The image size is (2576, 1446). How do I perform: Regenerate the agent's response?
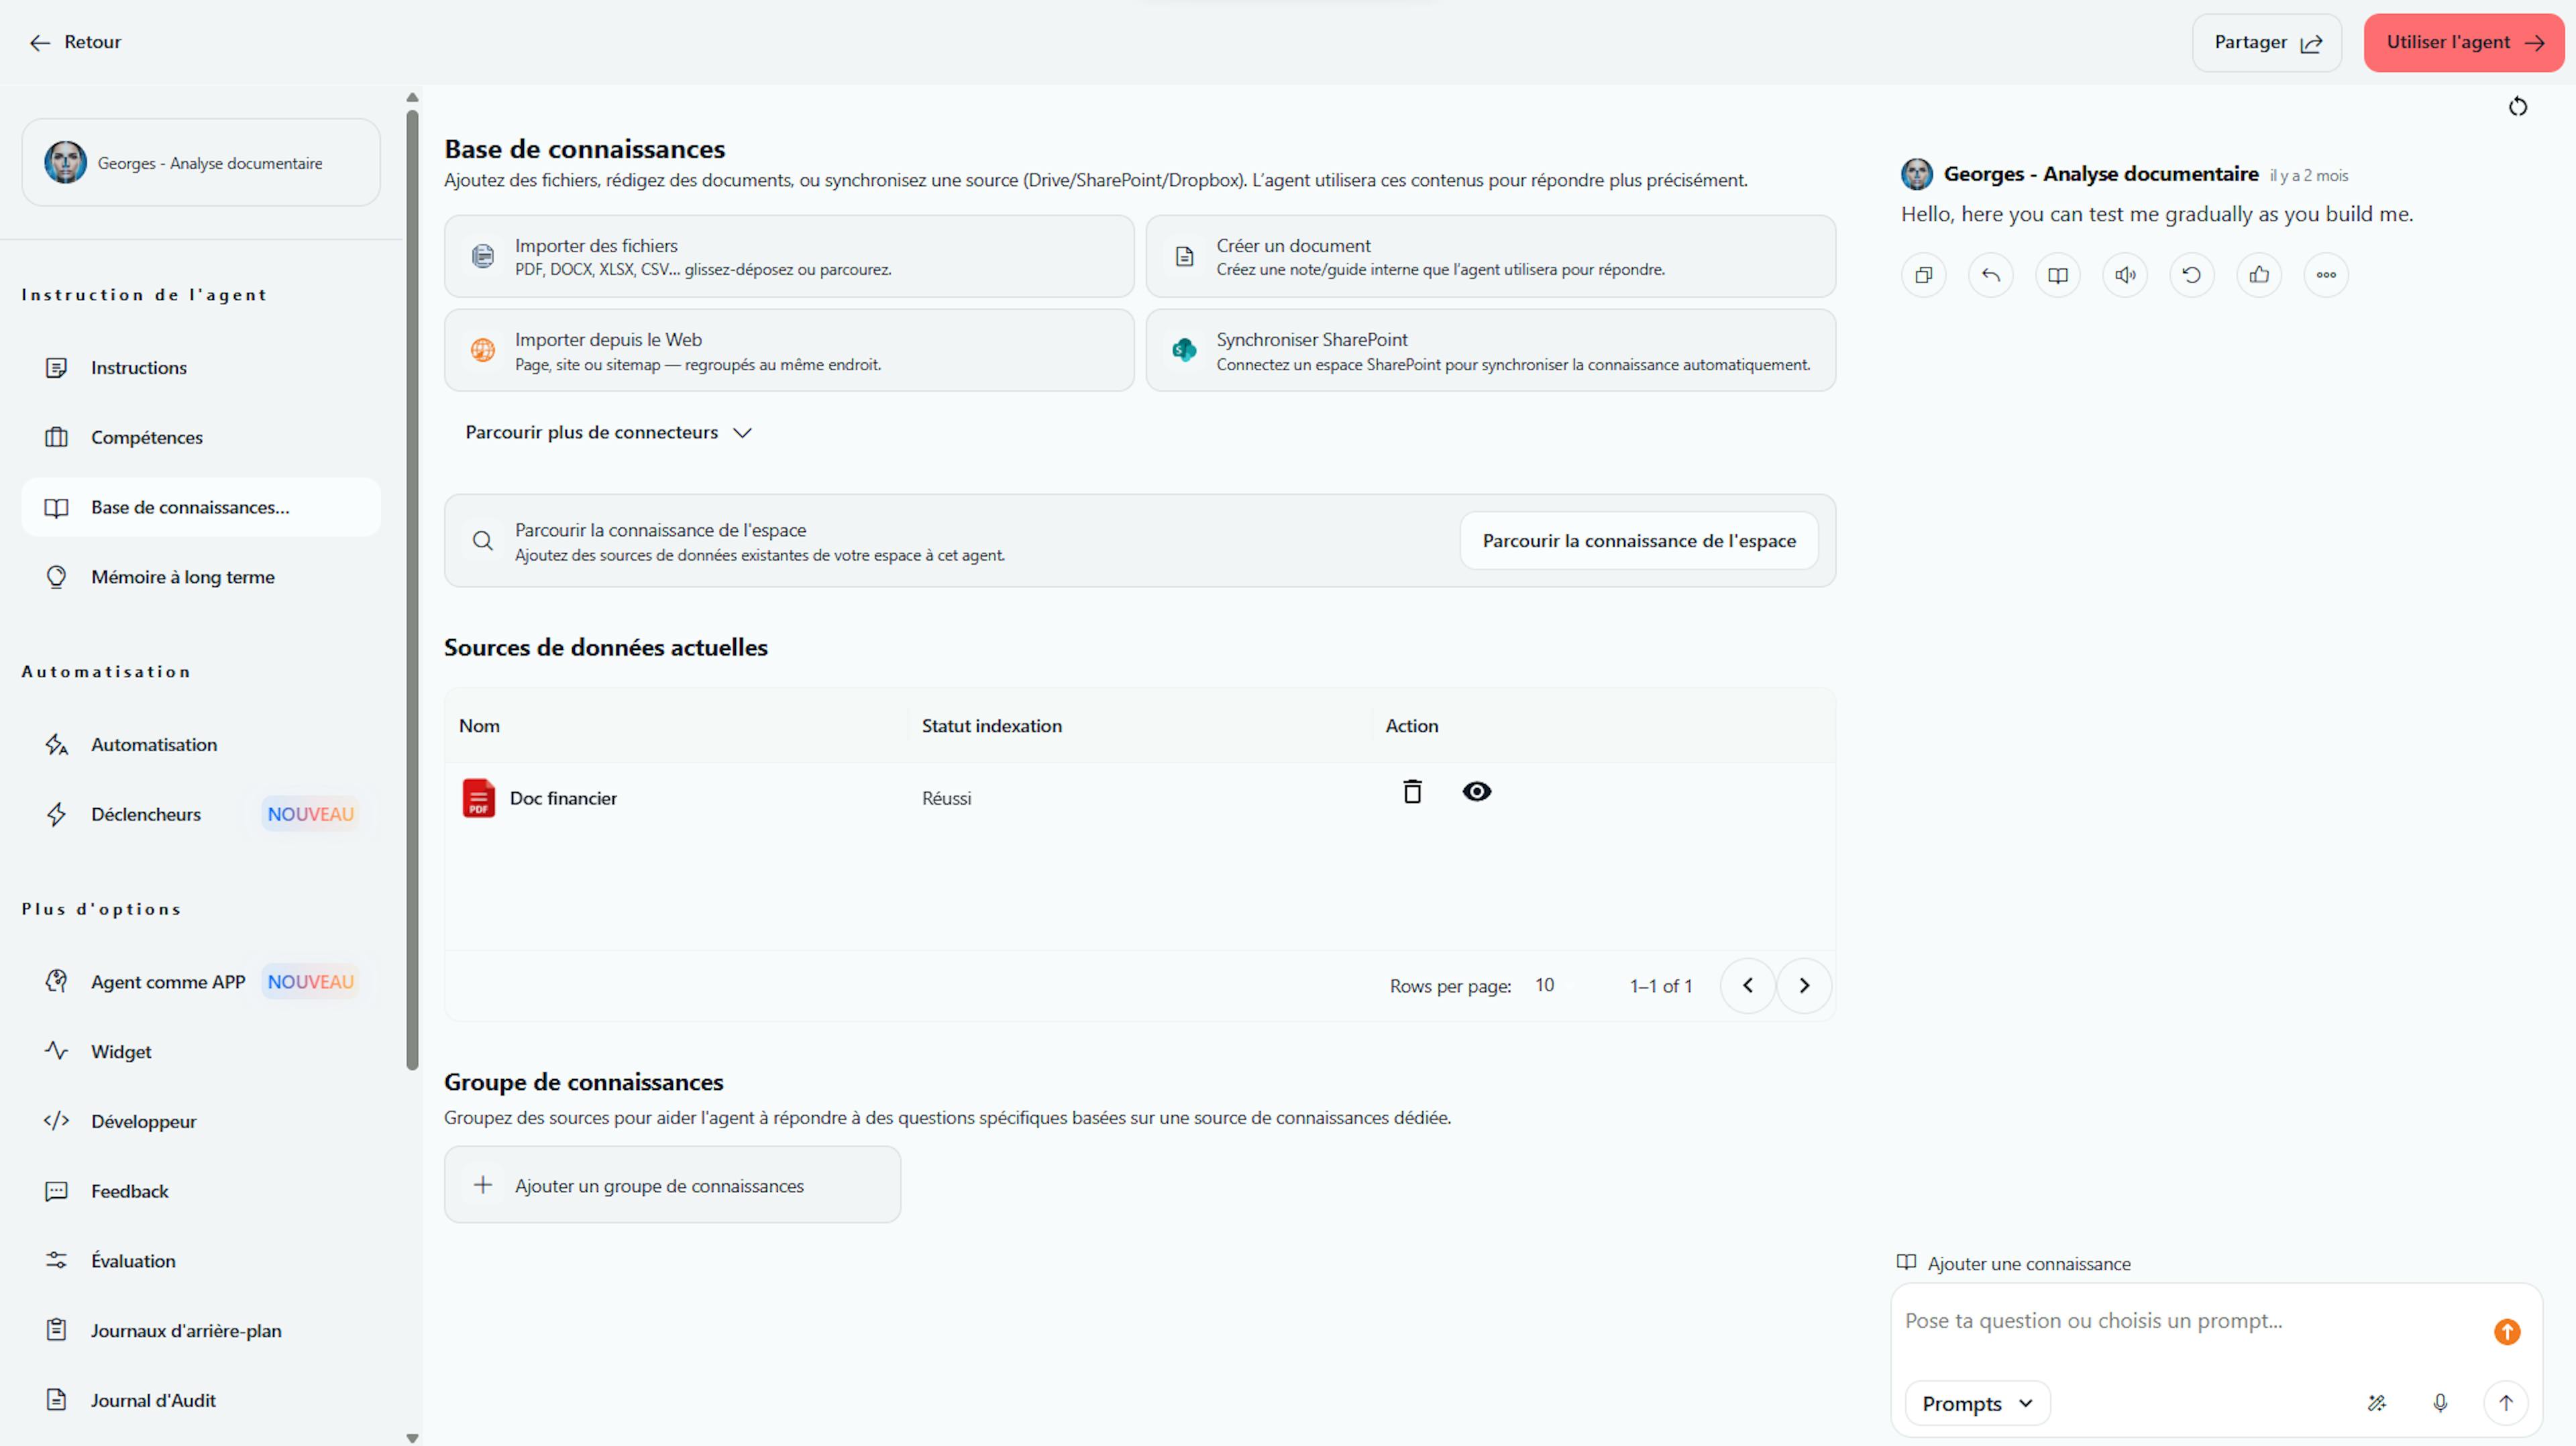coord(2191,275)
